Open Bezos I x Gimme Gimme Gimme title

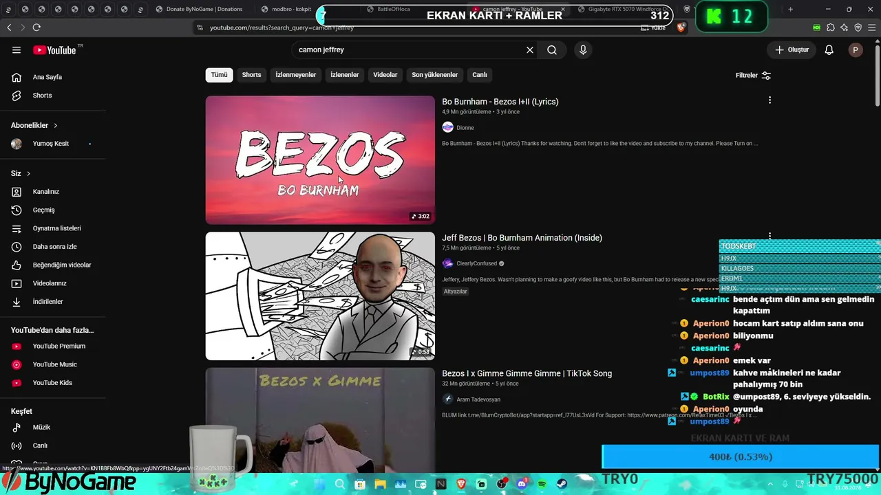pos(527,373)
